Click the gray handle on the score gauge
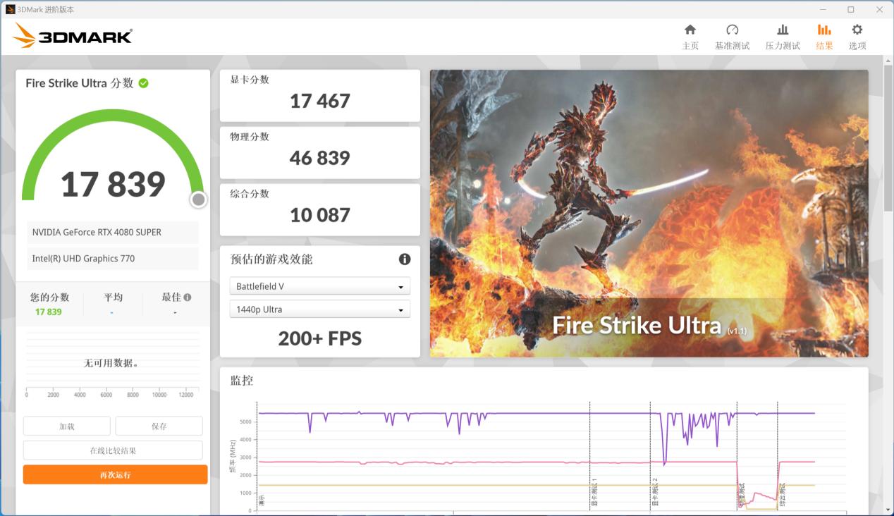This screenshot has height=516, width=894. pyautogui.click(x=198, y=199)
